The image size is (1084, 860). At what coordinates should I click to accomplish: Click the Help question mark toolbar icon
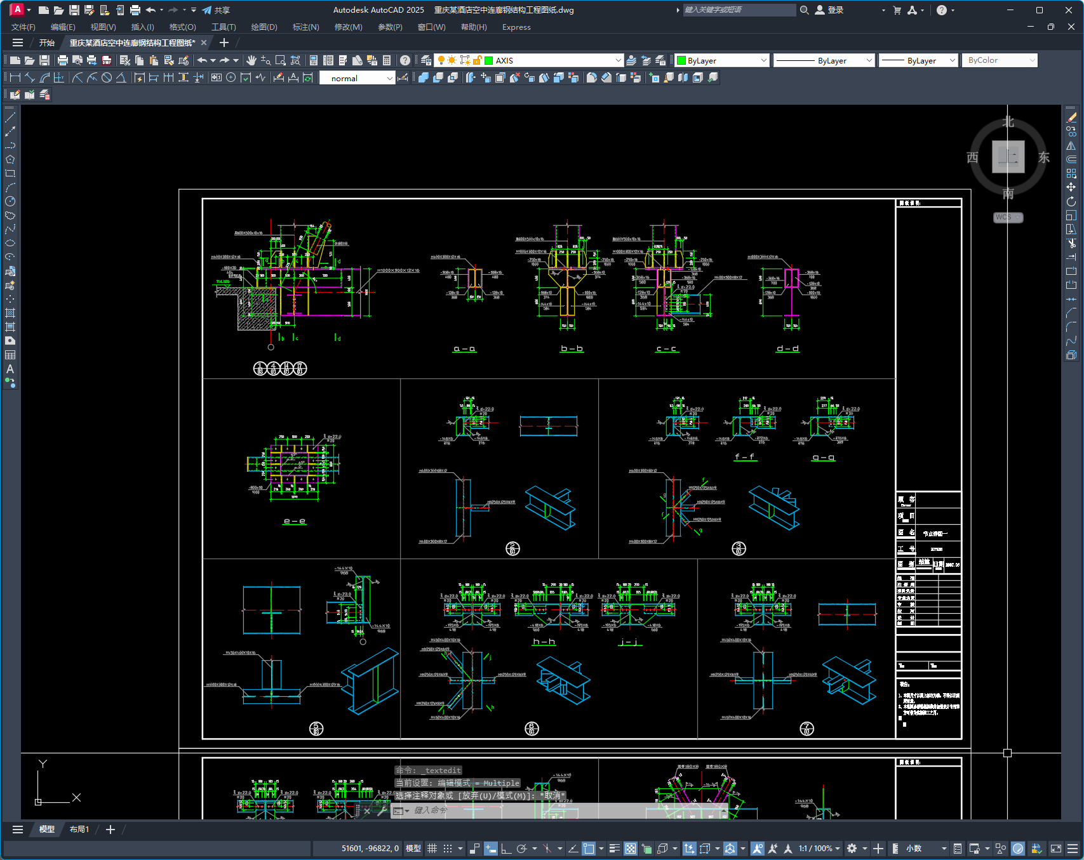[405, 60]
